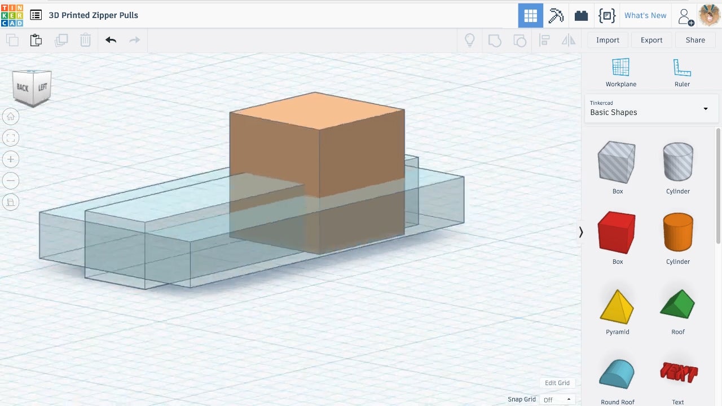Viewport: 722px width, 406px height.
Task: Paste using the clipboard icon
Action: coord(36,40)
